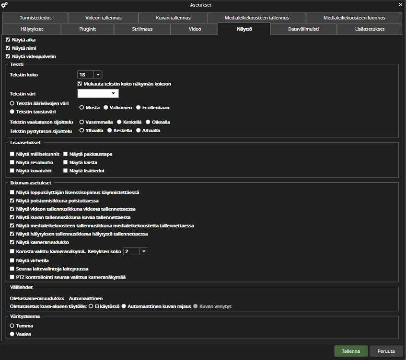This screenshot has width=406, height=360.
Task: Toggle Näytä videon tallennusikkuna checkbox
Action: coord(12,209)
